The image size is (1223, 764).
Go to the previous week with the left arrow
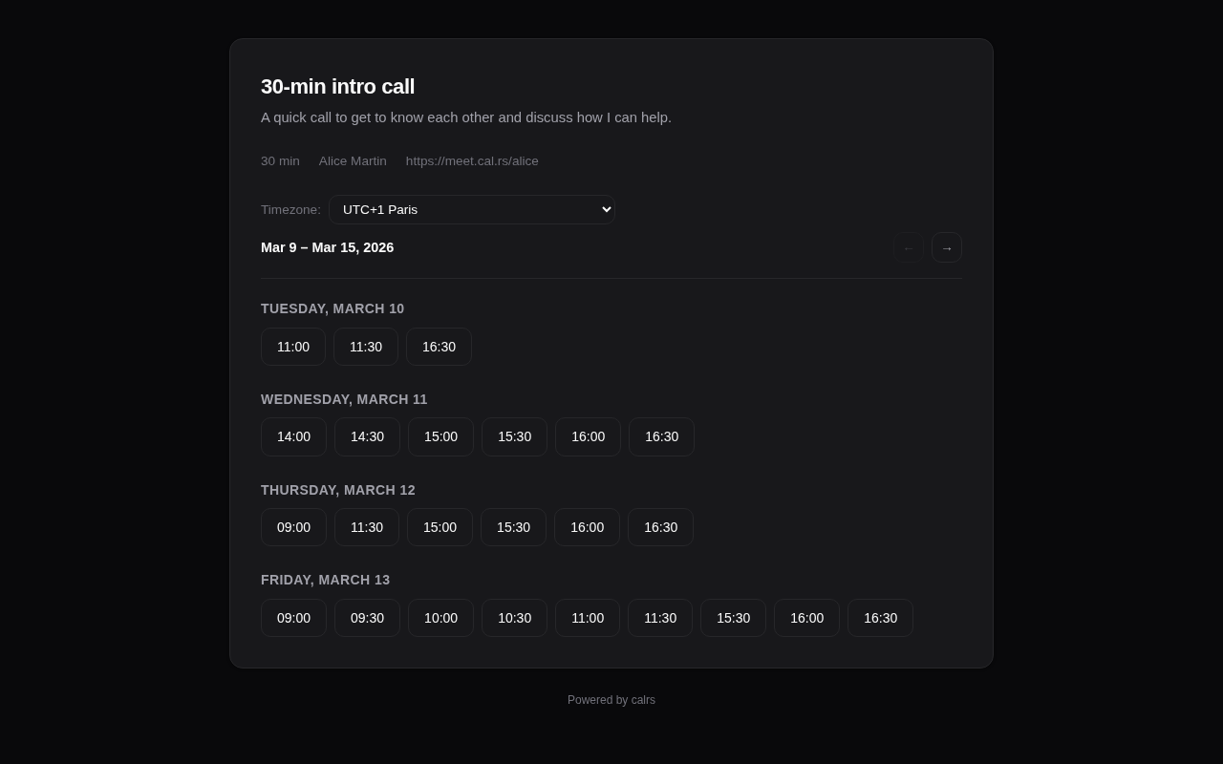[x=908, y=247]
